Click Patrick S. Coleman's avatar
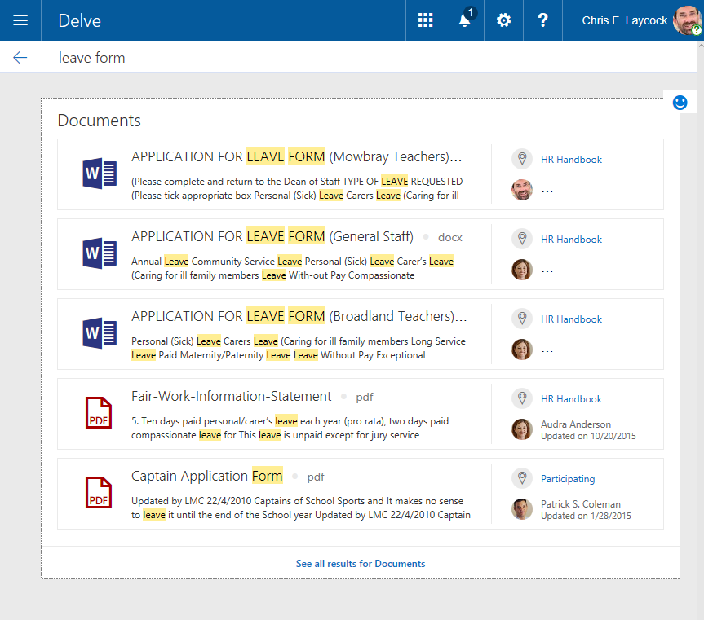The image size is (704, 620). click(x=522, y=509)
